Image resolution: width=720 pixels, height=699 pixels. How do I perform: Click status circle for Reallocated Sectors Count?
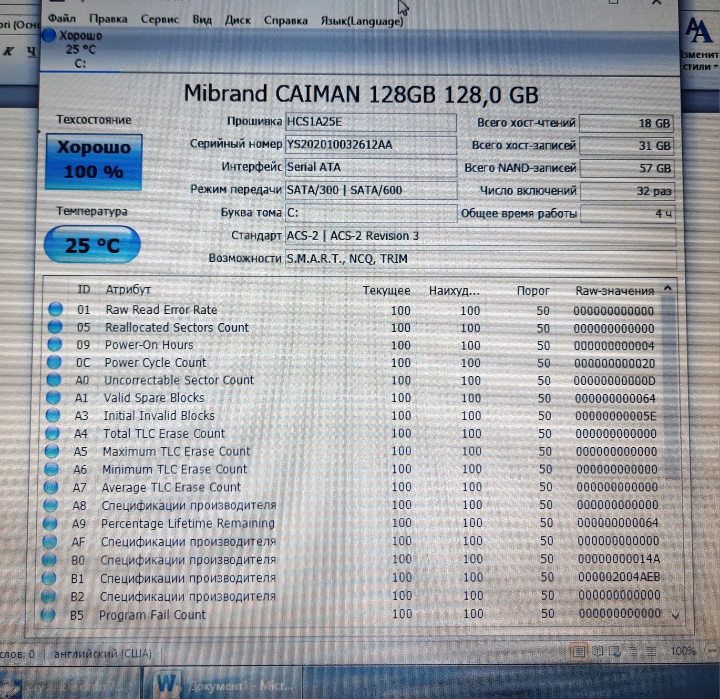(x=55, y=327)
